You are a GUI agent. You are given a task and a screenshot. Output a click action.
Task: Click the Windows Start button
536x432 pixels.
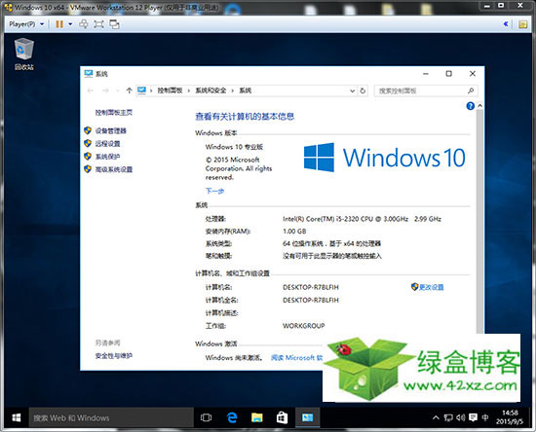tap(16, 417)
